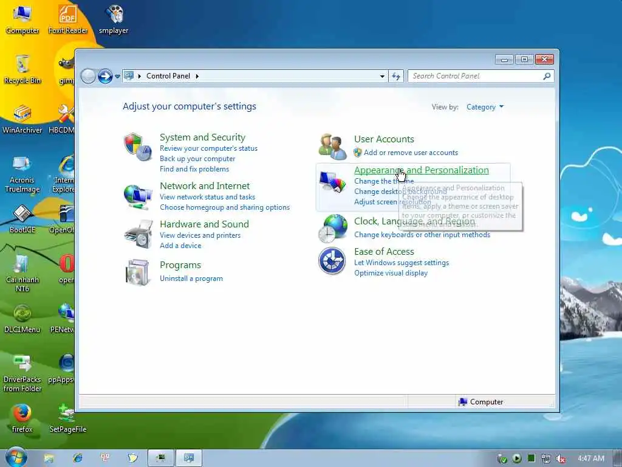Open Hardware and Sound heading link
The height and width of the screenshot is (467, 622).
[204, 224]
